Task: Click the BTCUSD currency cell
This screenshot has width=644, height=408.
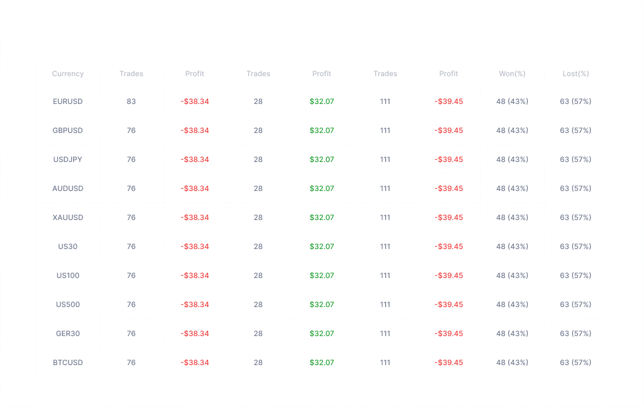Action: [x=68, y=363]
